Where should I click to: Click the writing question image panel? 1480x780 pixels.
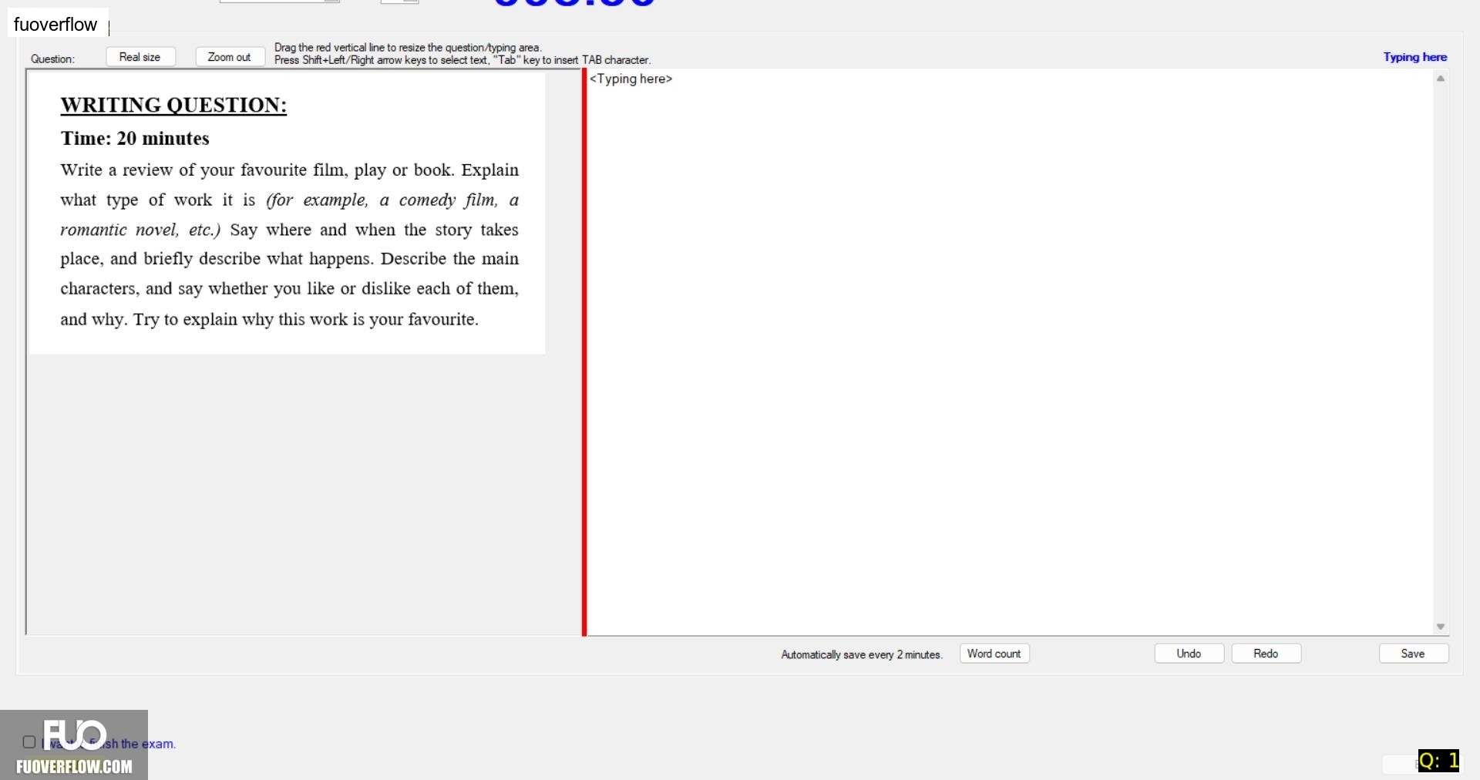[287, 213]
